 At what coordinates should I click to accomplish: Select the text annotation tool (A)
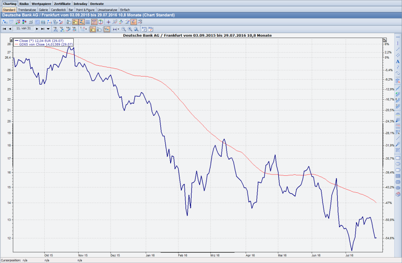pos(398,61)
